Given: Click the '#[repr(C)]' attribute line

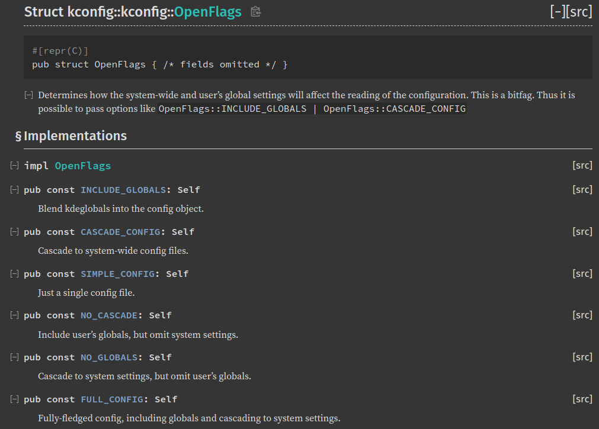Looking at the screenshot, I should pos(60,51).
